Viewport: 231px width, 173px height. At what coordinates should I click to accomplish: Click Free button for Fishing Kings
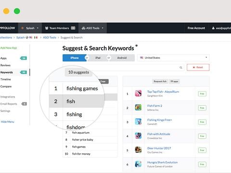click(x=202, y=122)
